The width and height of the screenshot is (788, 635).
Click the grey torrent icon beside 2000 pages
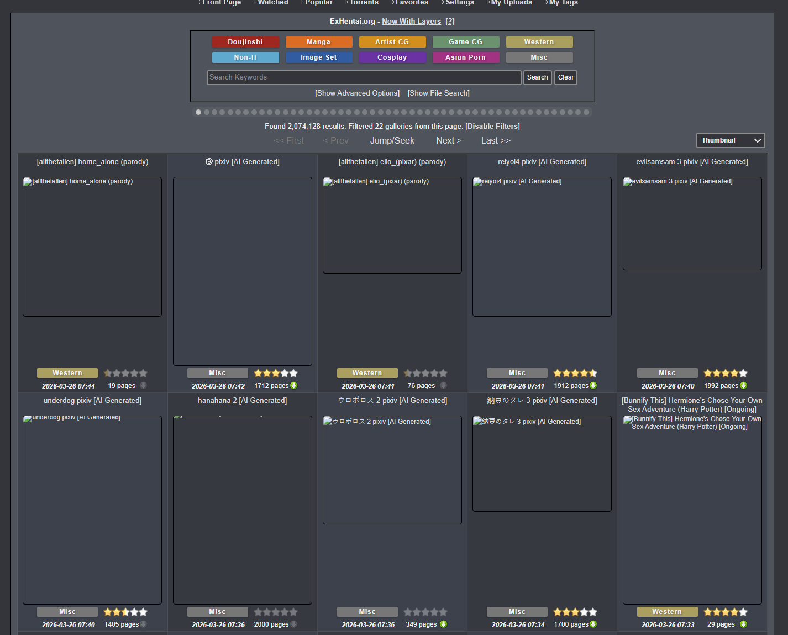click(x=294, y=624)
